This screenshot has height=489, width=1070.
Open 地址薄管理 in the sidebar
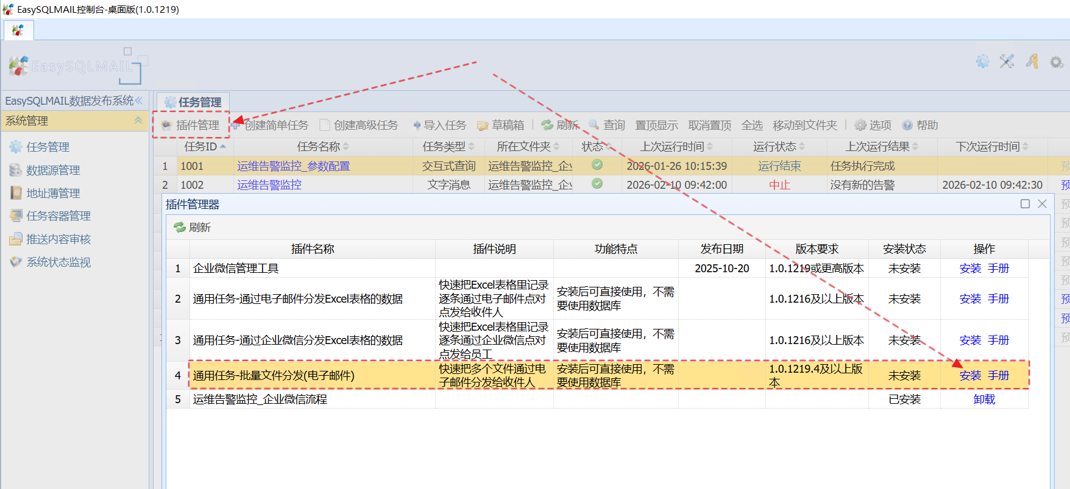52,193
